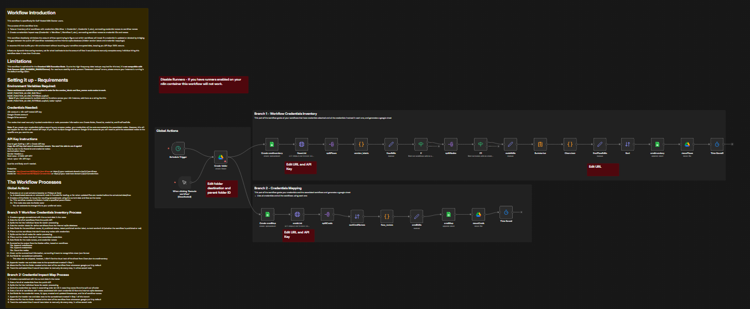Open the credInventory Google Sheets append node
This screenshot has height=309, width=750.
(658, 144)
